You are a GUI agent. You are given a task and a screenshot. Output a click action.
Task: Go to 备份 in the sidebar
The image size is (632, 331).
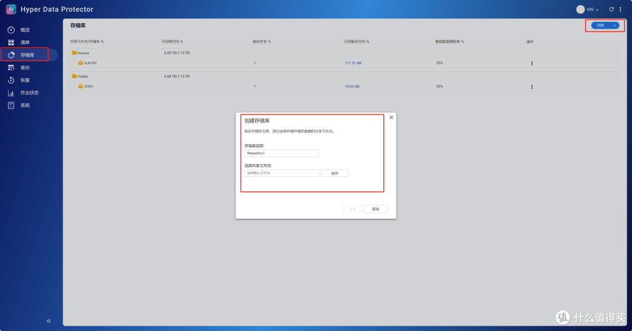(x=25, y=68)
